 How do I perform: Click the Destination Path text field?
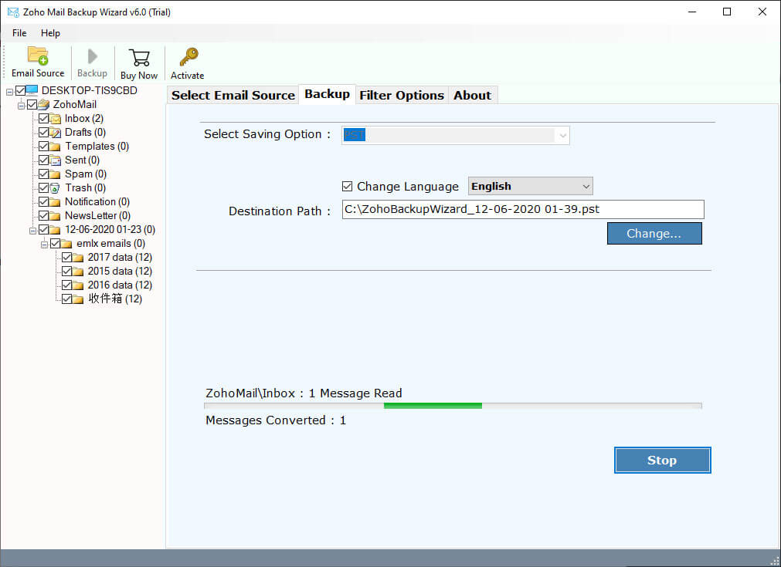tap(523, 209)
